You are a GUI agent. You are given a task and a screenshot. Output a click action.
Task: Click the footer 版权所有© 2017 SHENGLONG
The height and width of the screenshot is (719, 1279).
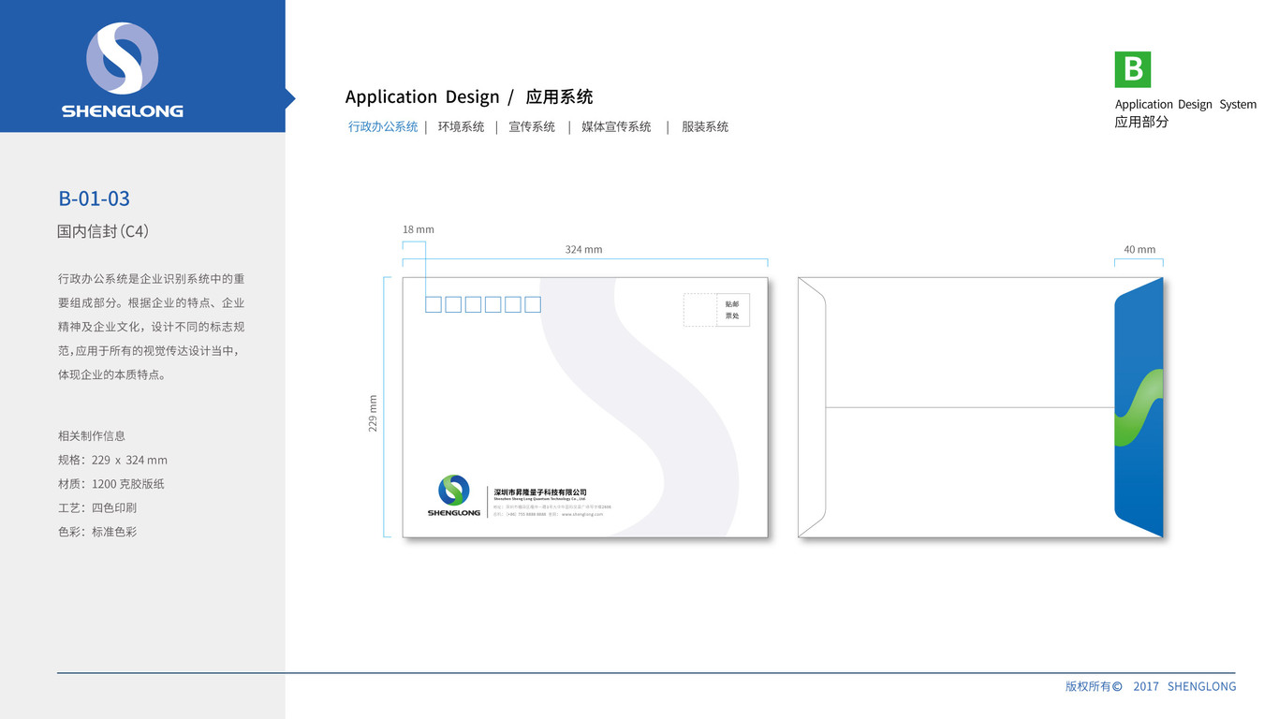coord(1151,686)
